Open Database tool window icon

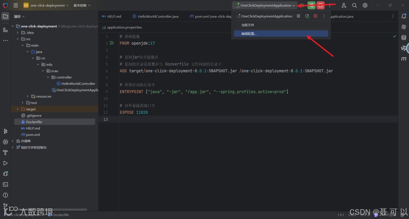[x=404, y=37]
